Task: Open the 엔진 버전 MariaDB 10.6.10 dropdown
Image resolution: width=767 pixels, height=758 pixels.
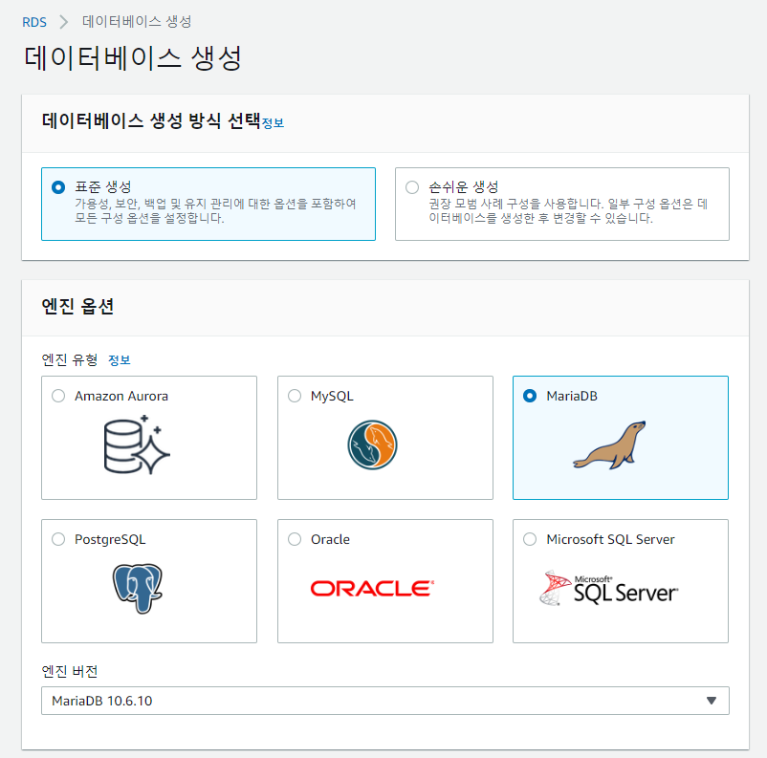Action: coord(385,701)
